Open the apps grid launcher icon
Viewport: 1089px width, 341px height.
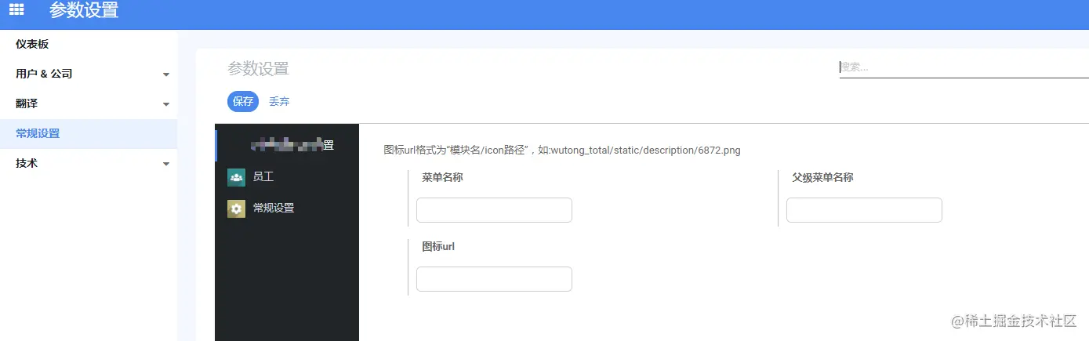[16, 10]
